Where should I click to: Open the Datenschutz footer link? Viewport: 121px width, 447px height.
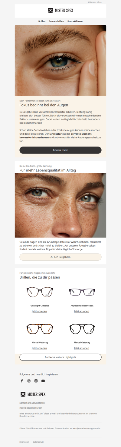point(38,442)
